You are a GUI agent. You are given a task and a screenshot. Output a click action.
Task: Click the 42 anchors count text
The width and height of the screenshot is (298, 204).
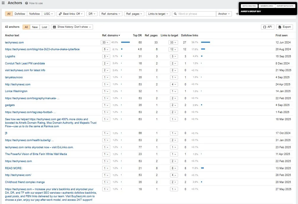click(x=12, y=27)
